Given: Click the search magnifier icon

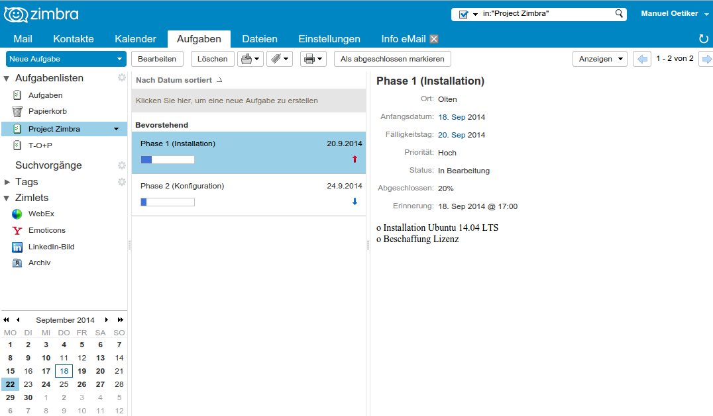Looking at the screenshot, I should [619, 14].
